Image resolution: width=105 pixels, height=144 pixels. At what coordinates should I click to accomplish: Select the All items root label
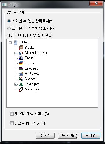(25, 42)
